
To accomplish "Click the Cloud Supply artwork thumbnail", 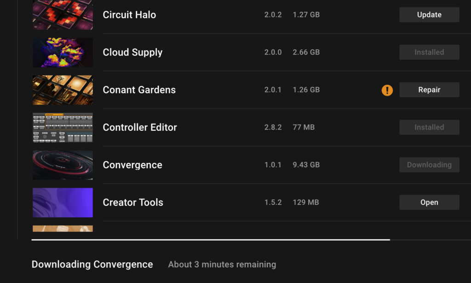I will coord(63,52).
